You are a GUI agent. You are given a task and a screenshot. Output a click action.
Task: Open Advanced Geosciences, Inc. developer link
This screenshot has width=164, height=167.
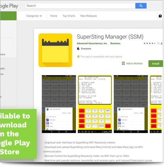[x=92, y=43]
